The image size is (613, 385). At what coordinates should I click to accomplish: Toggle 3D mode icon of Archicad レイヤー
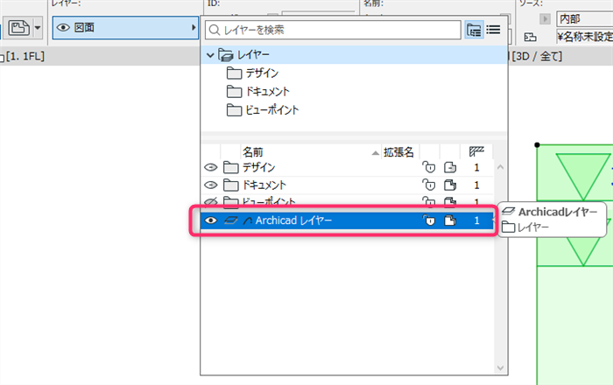click(x=450, y=220)
